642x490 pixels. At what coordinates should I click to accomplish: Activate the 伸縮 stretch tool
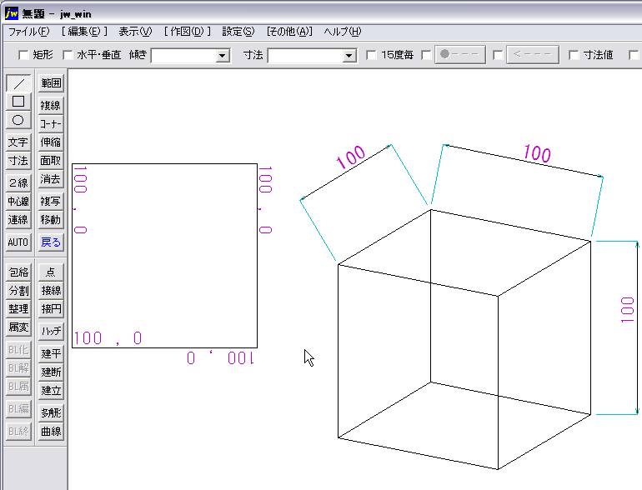51,142
